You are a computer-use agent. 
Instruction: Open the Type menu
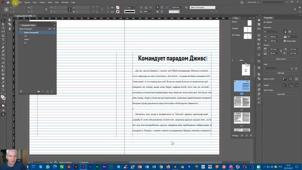click(x=34, y=2)
